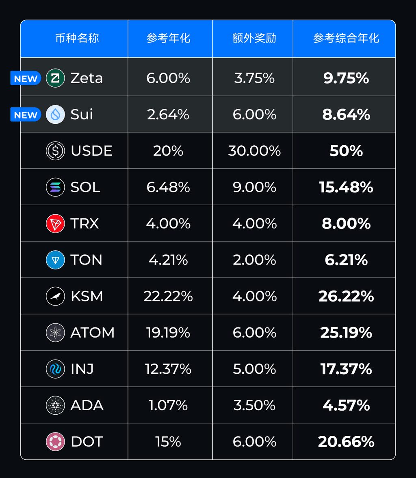
Task: Click the blue TON coin icon
Action: (55, 260)
